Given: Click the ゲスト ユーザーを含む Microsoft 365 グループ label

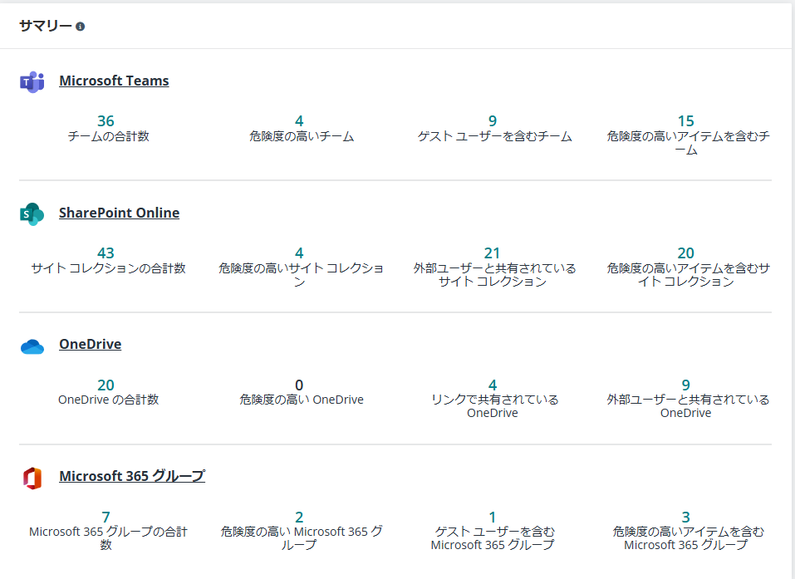Looking at the screenshot, I should pyautogui.click(x=493, y=538).
